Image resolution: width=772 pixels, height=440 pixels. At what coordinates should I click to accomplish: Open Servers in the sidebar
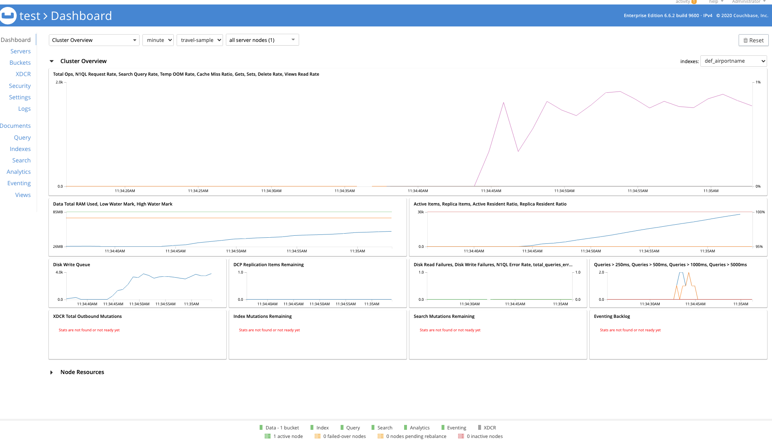20,51
